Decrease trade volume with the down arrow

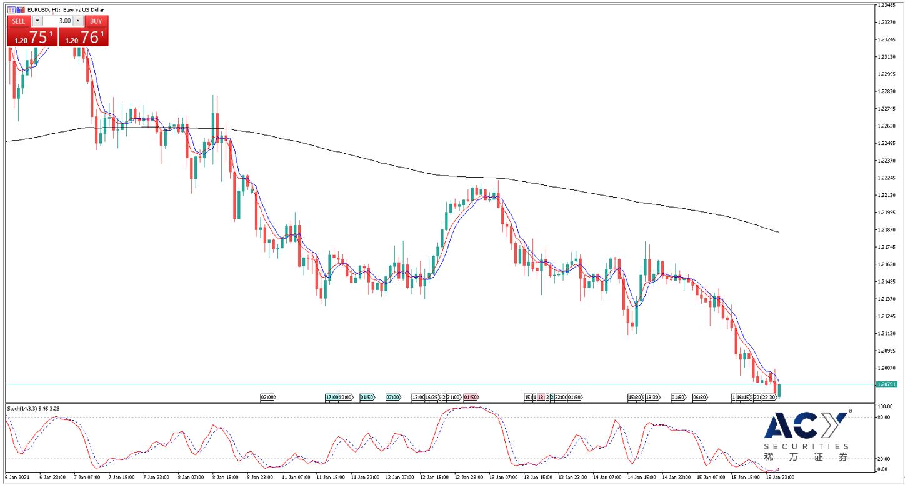(37, 21)
